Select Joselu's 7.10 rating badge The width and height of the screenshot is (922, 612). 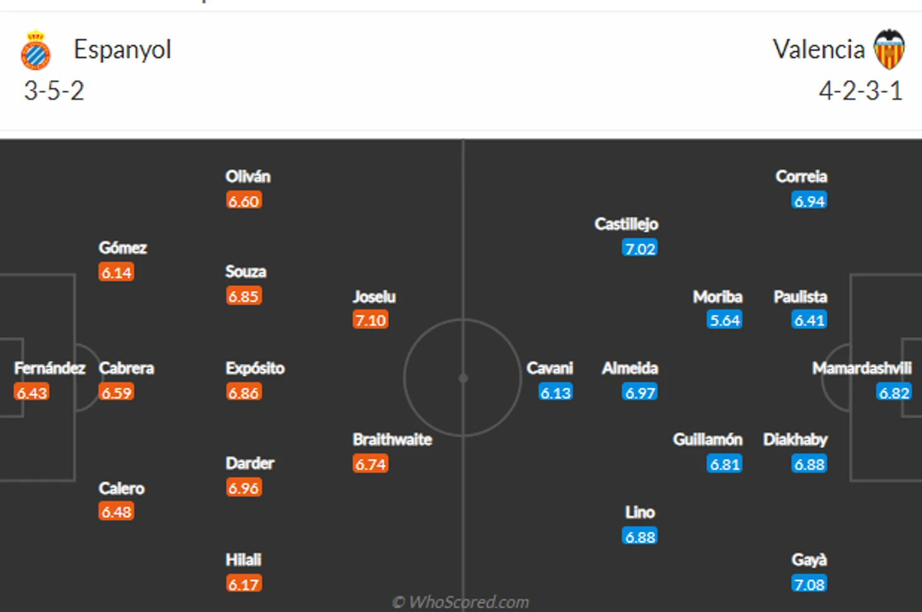point(371,320)
